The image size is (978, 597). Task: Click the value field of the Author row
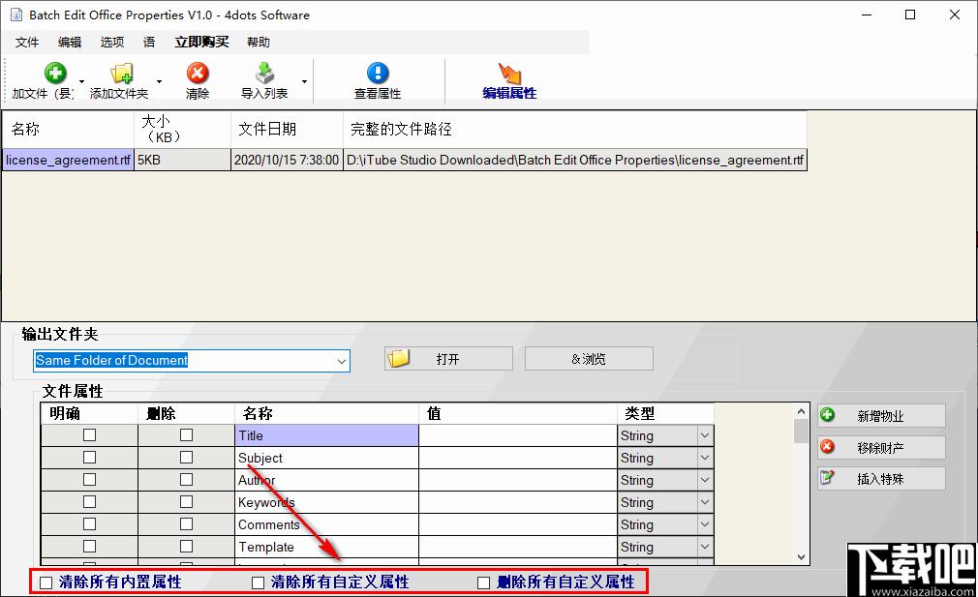pyautogui.click(x=518, y=480)
